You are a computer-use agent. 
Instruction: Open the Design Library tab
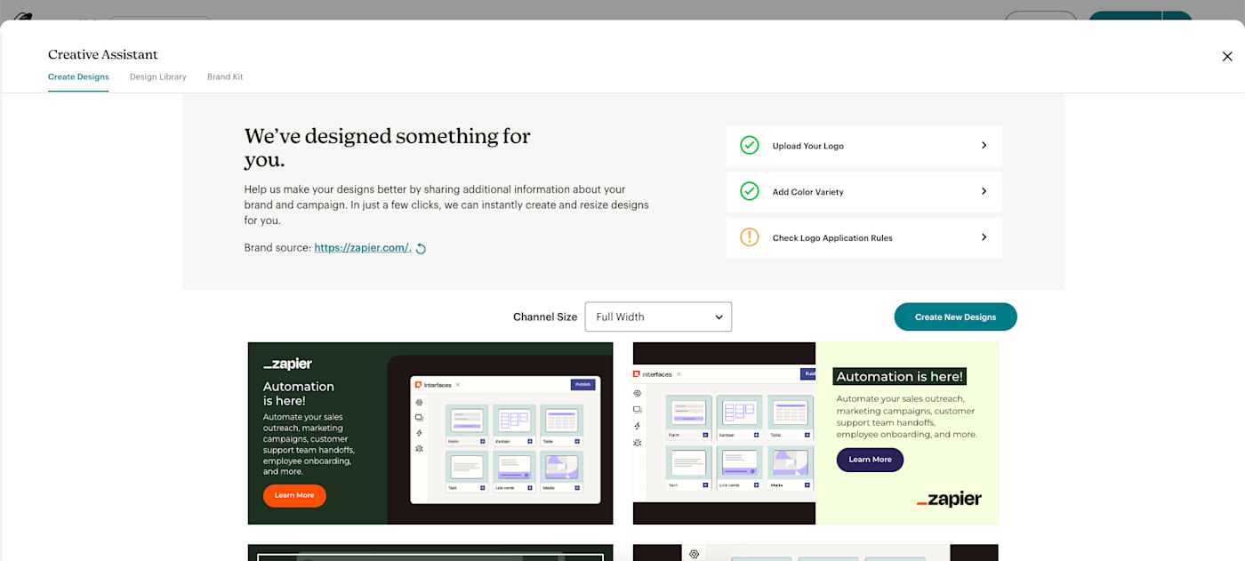(x=158, y=77)
